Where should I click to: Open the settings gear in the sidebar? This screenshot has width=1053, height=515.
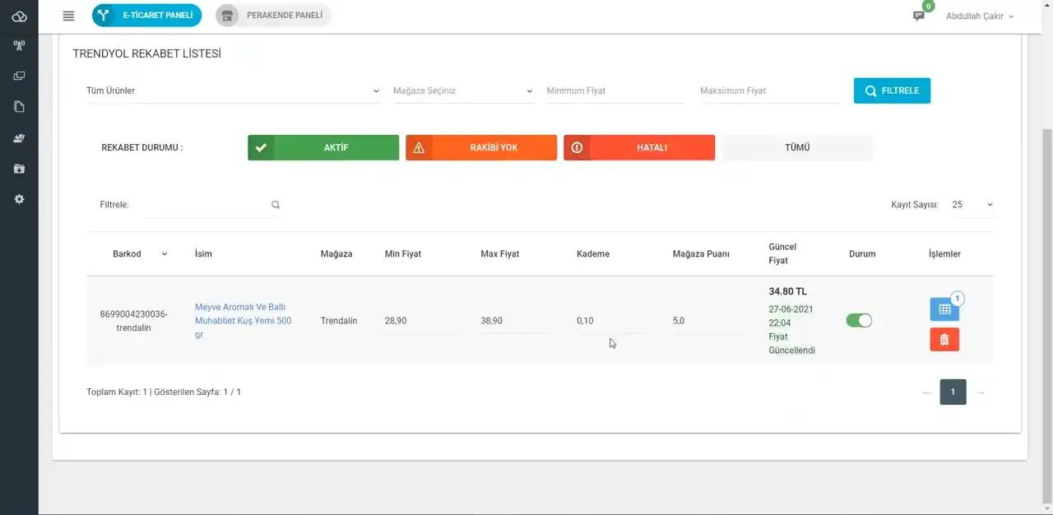19,199
